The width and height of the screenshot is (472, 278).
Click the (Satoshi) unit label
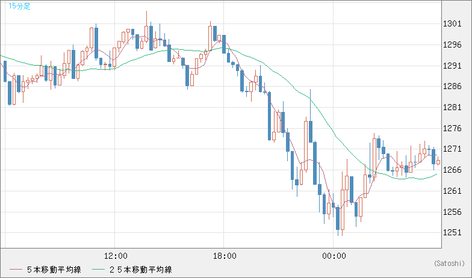point(449,264)
